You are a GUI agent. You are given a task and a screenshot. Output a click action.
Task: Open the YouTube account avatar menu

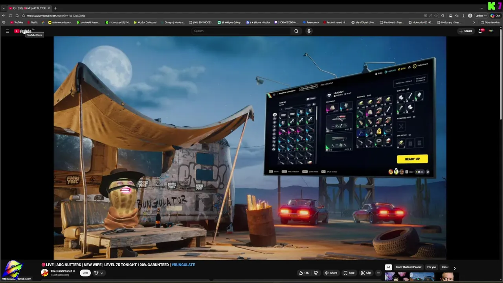tap(491, 31)
